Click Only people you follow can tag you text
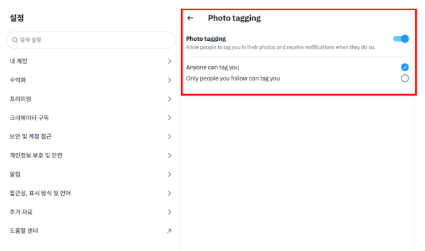Viewport: 425px width, 251px height. (233, 79)
